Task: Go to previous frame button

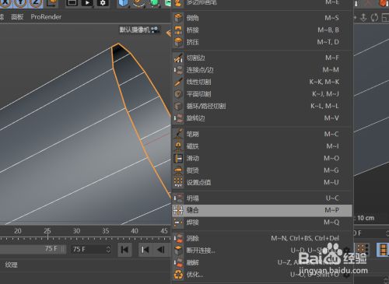Action: click(x=161, y=250)
